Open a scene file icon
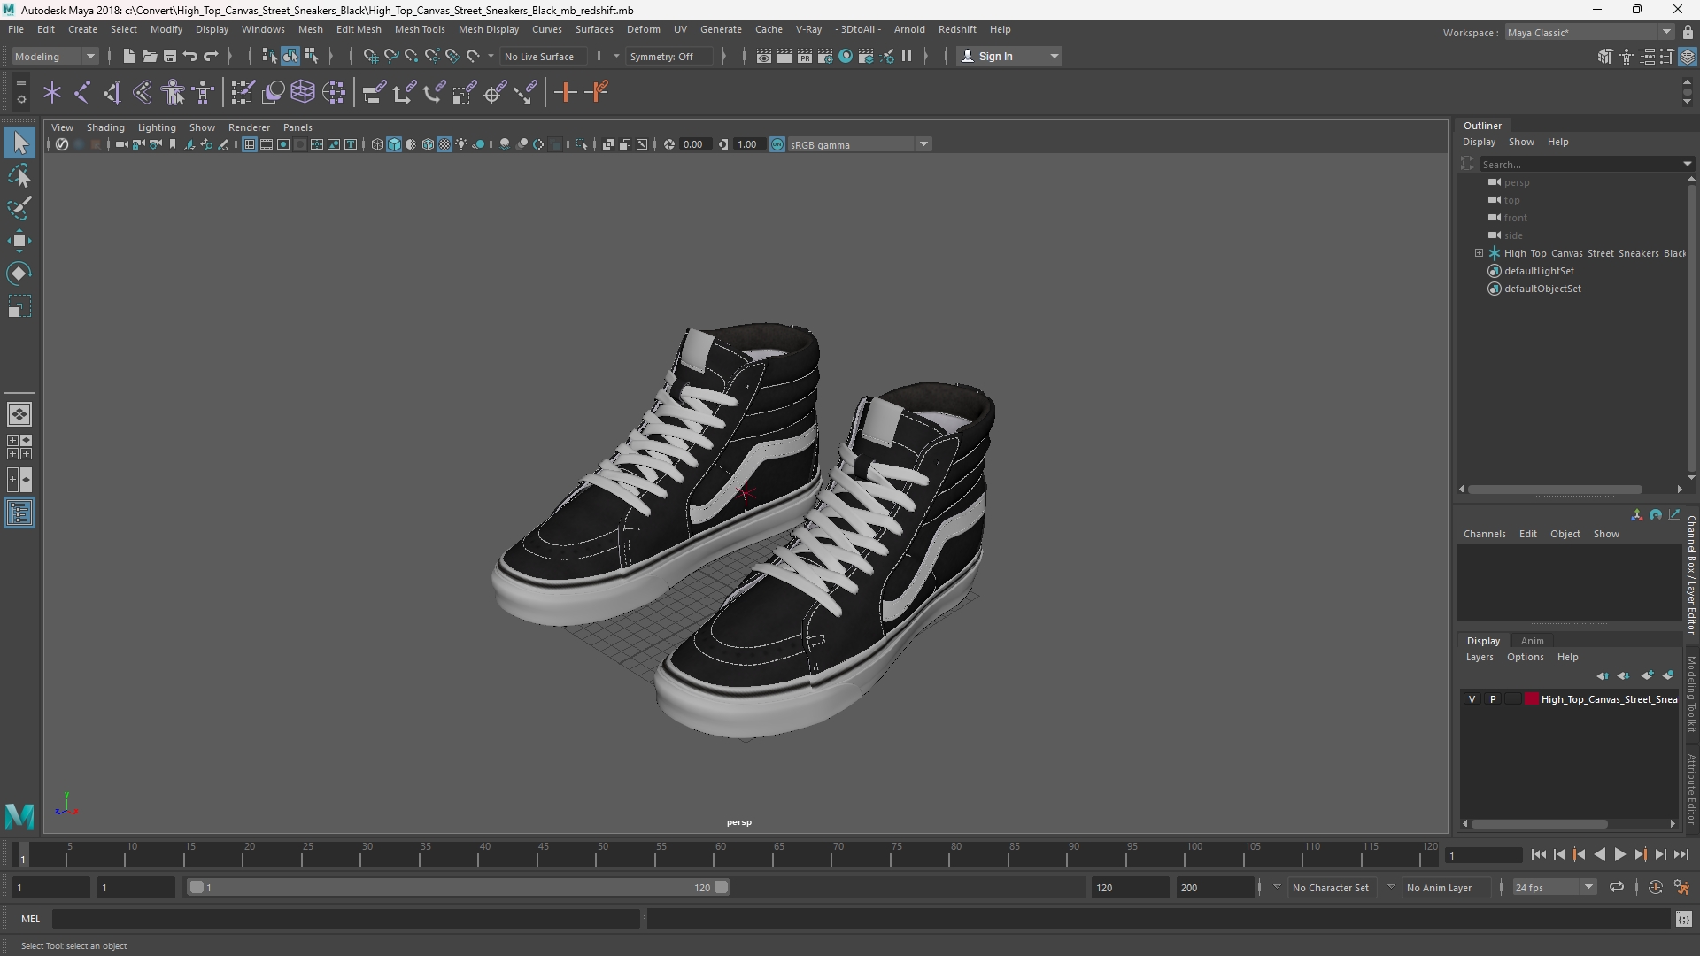Image resolution: width=1700 pixels, height=956 pixels. 149,56
